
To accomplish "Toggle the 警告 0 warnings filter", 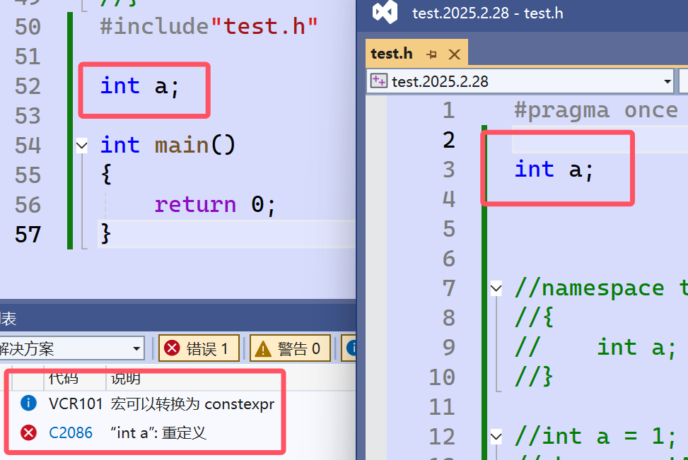I will tap(290, 348).
